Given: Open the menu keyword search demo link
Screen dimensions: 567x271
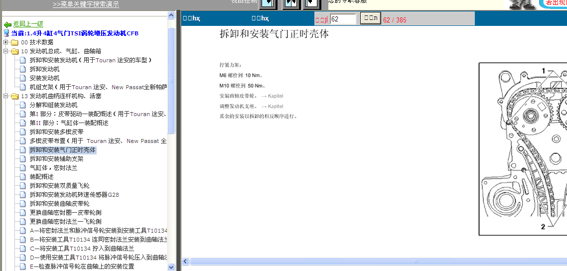Looking at the screenshot, I should click(86, 4).
